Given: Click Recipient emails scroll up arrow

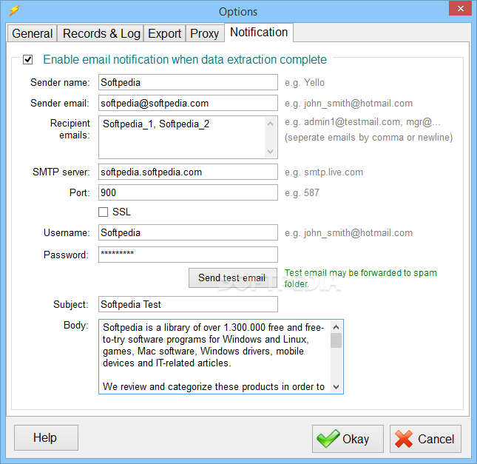Looking at the screenshot, I should click(270, 124).
